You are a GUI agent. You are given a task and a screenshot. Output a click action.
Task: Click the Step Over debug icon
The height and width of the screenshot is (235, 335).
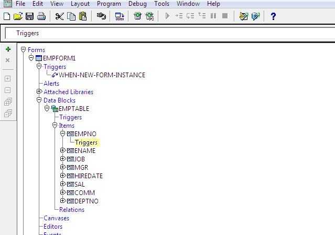tap(190, 16)
